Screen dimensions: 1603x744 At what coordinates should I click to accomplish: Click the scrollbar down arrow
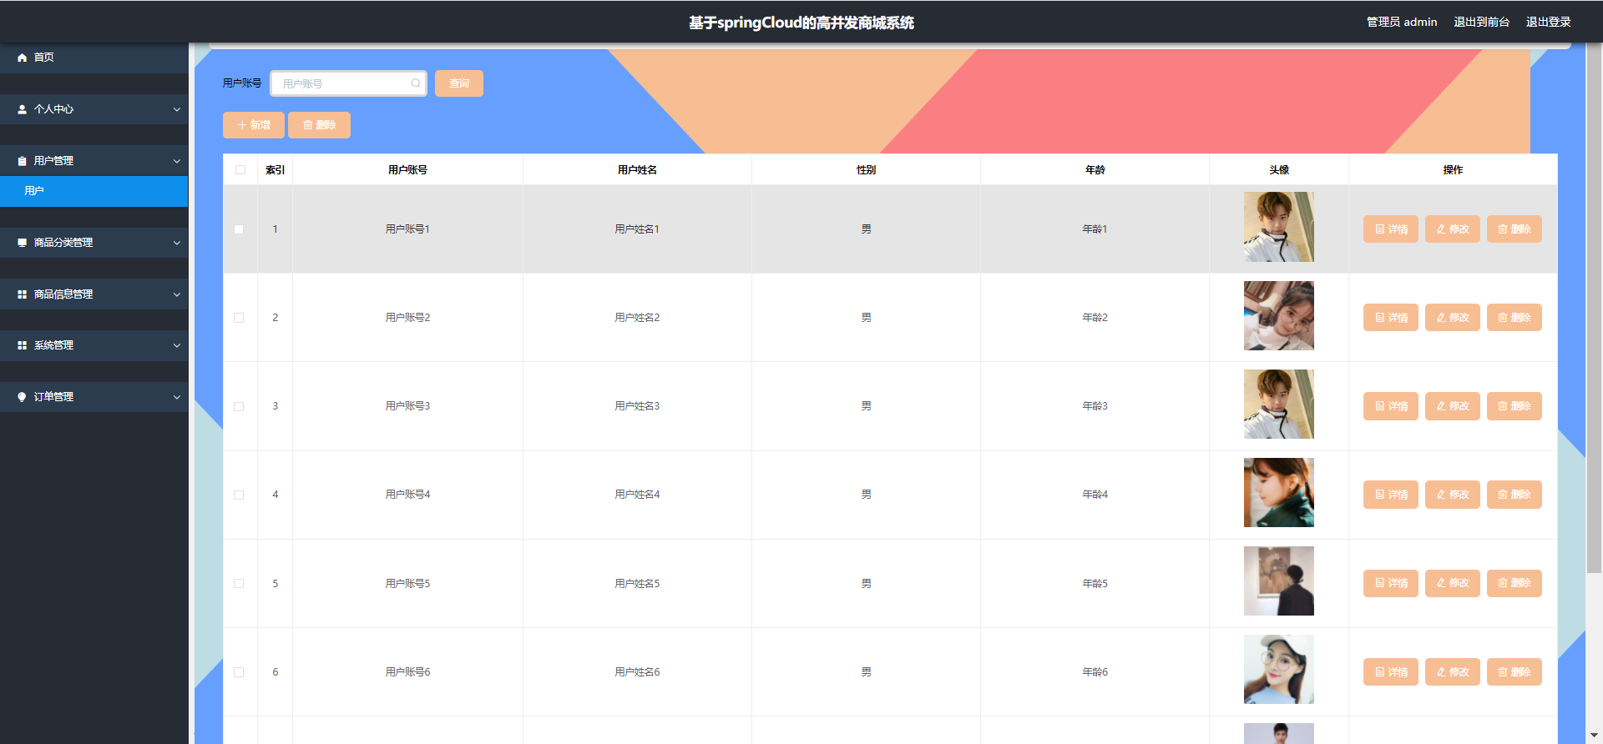[x=1594, y=736]
